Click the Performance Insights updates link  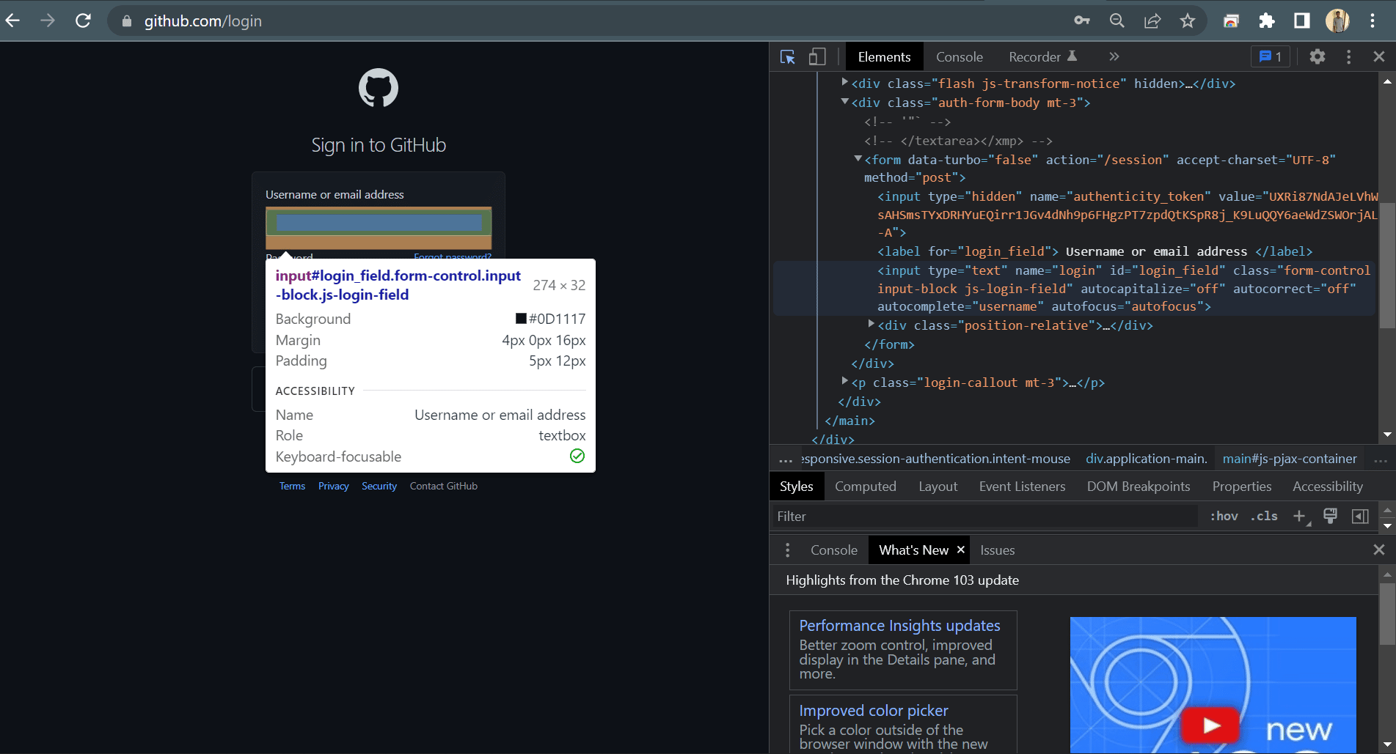[x=899, y=626]
